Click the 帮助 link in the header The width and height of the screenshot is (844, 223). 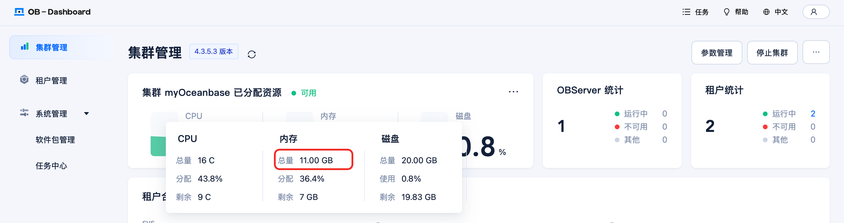click(x=742, y=12)
